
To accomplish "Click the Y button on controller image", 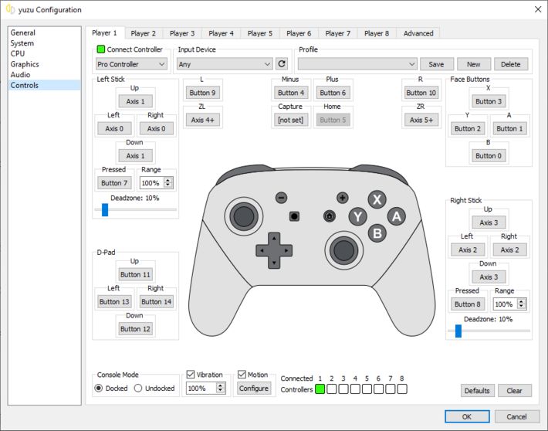I will click(x=358, y=216).
